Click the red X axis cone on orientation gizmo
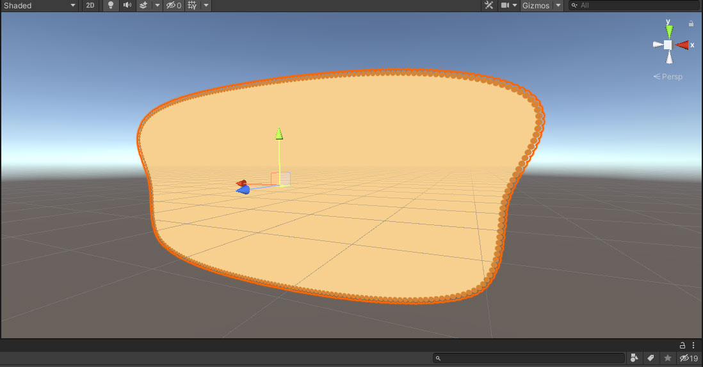The height and width of the screenshot is (367, 703). (x=682, y=45)
